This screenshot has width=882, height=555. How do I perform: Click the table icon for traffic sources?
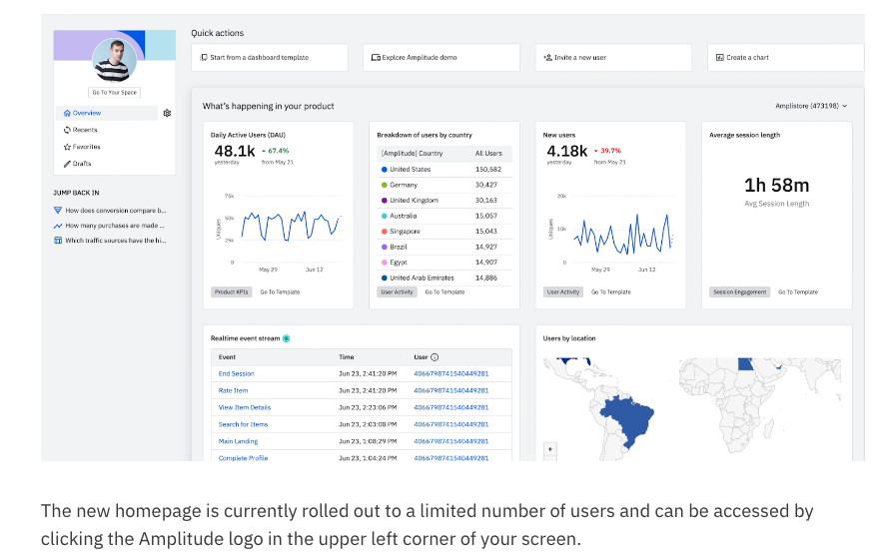click(57, 241)
